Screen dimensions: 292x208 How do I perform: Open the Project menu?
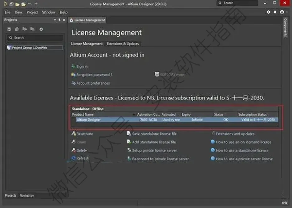[32, 12]
